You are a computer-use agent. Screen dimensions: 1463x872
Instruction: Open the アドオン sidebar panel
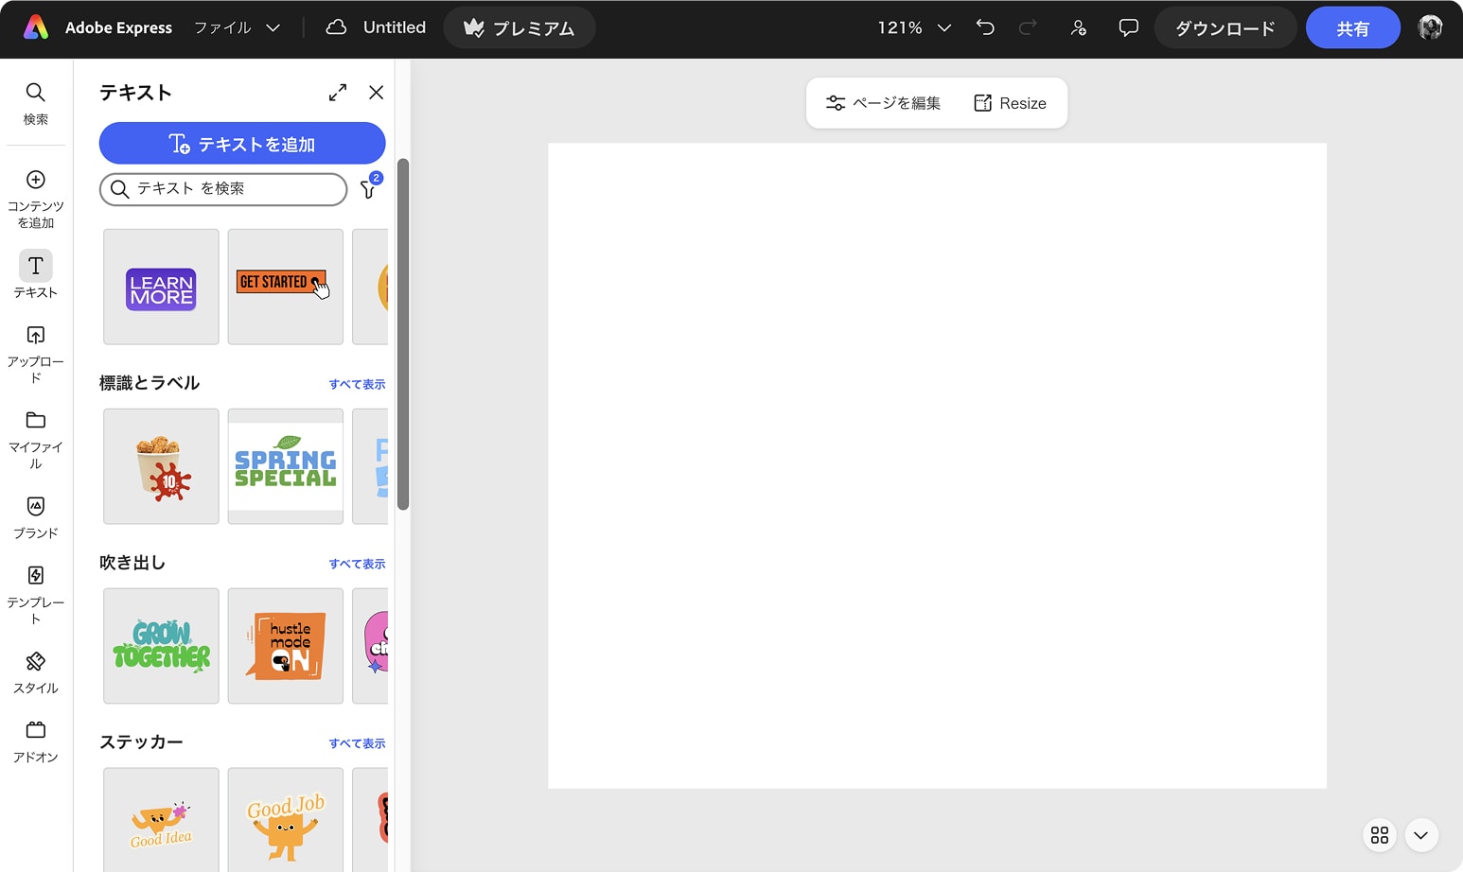pos(36,741)
